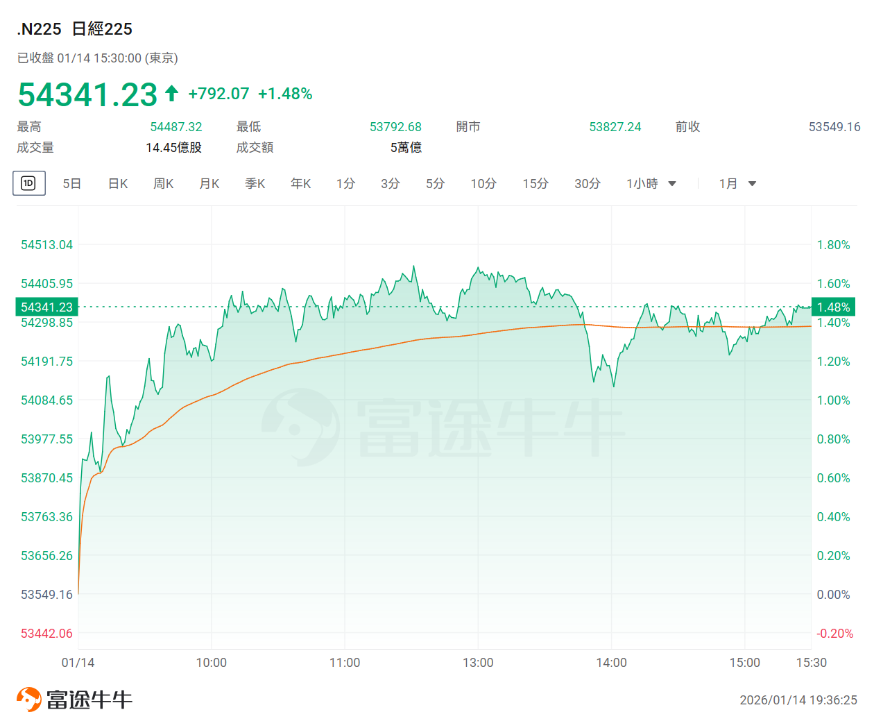Show the 季K quarterly chart
The height and width of the screenshot is (728, 874).
[255, 184]
